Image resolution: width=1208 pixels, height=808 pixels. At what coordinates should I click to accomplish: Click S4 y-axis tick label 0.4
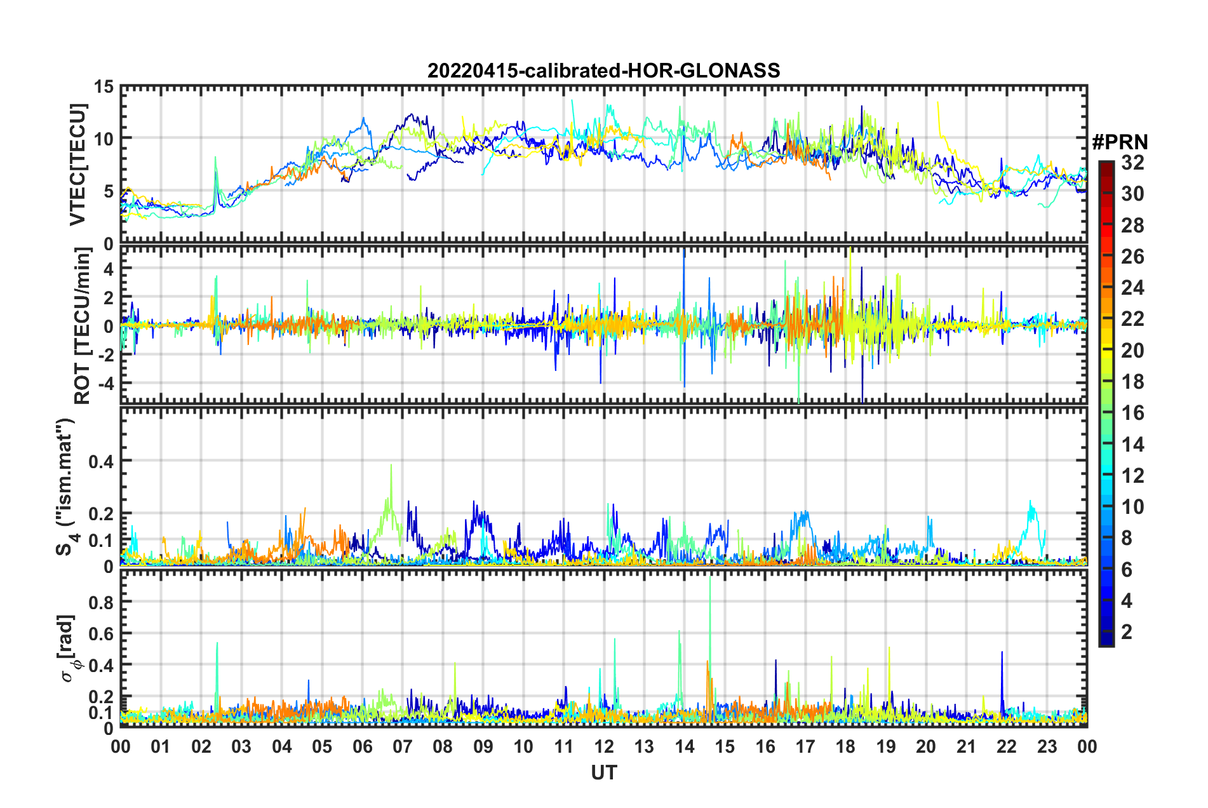[x=101, y=461]
